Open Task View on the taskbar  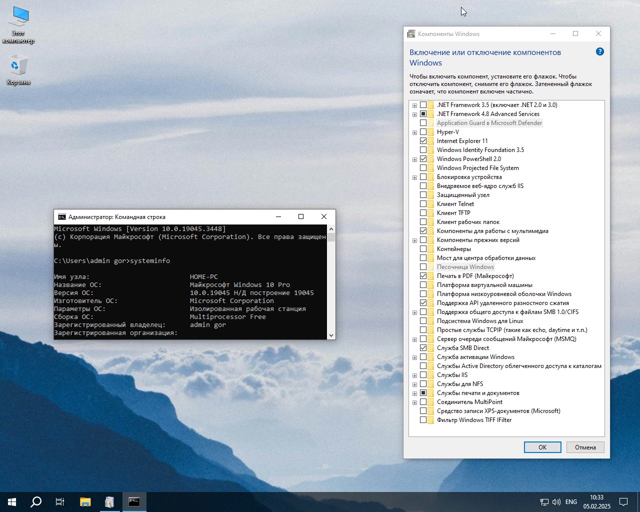click(x=60, y=502)
